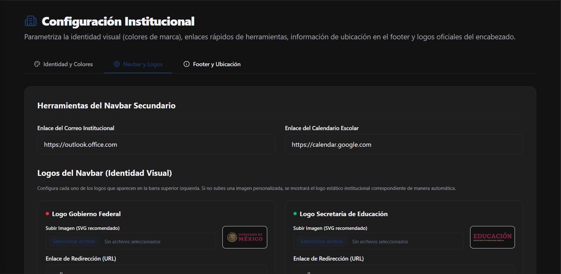Click Sin archivos seleccionados under Logo Secretaría de Educación
561x274 pixels.
pyautogui.click(x=380, y=242)
